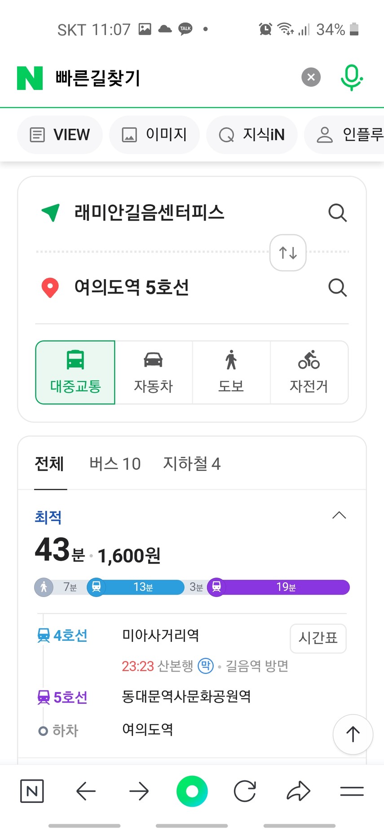
Task: Collapse the 최적 route details chevron
Action: click(339, 515)
